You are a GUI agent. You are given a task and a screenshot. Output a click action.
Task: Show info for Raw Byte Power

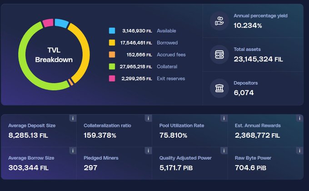click(x=299, y=151)
